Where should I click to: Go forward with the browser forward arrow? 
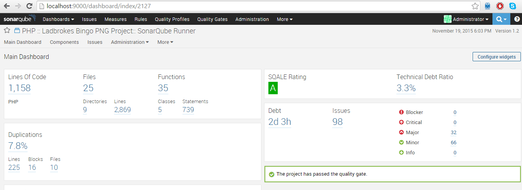18,6
